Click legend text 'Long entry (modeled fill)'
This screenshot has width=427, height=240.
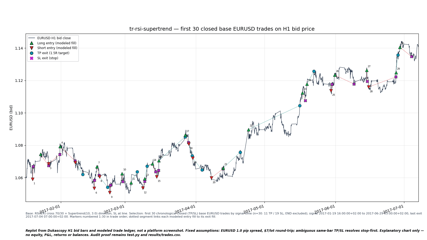coord(57,43)
